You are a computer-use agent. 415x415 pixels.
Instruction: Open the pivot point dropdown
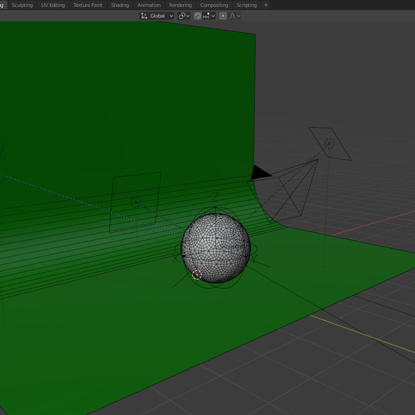(184, 16)
